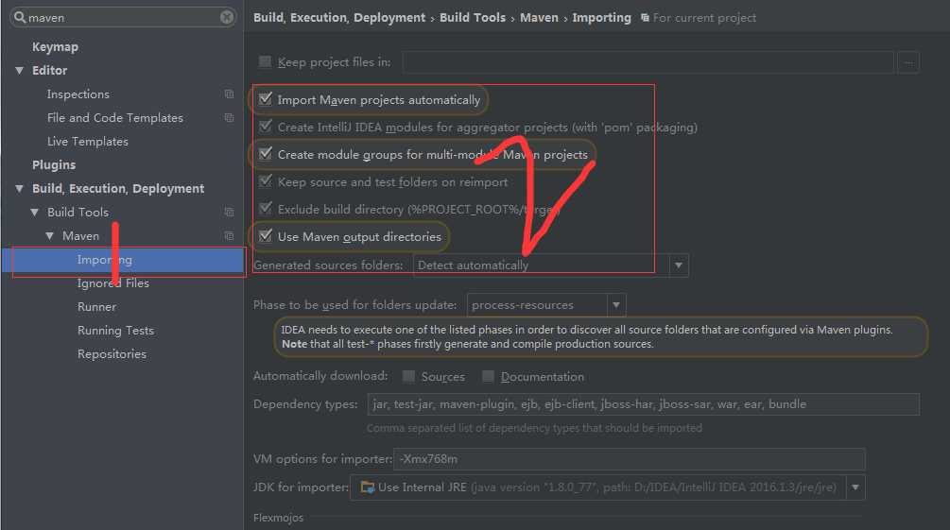The height and width of the screenshot is (530, 950).
Task: Collapse the Build Tools node
Action: [x=35, y=212]
